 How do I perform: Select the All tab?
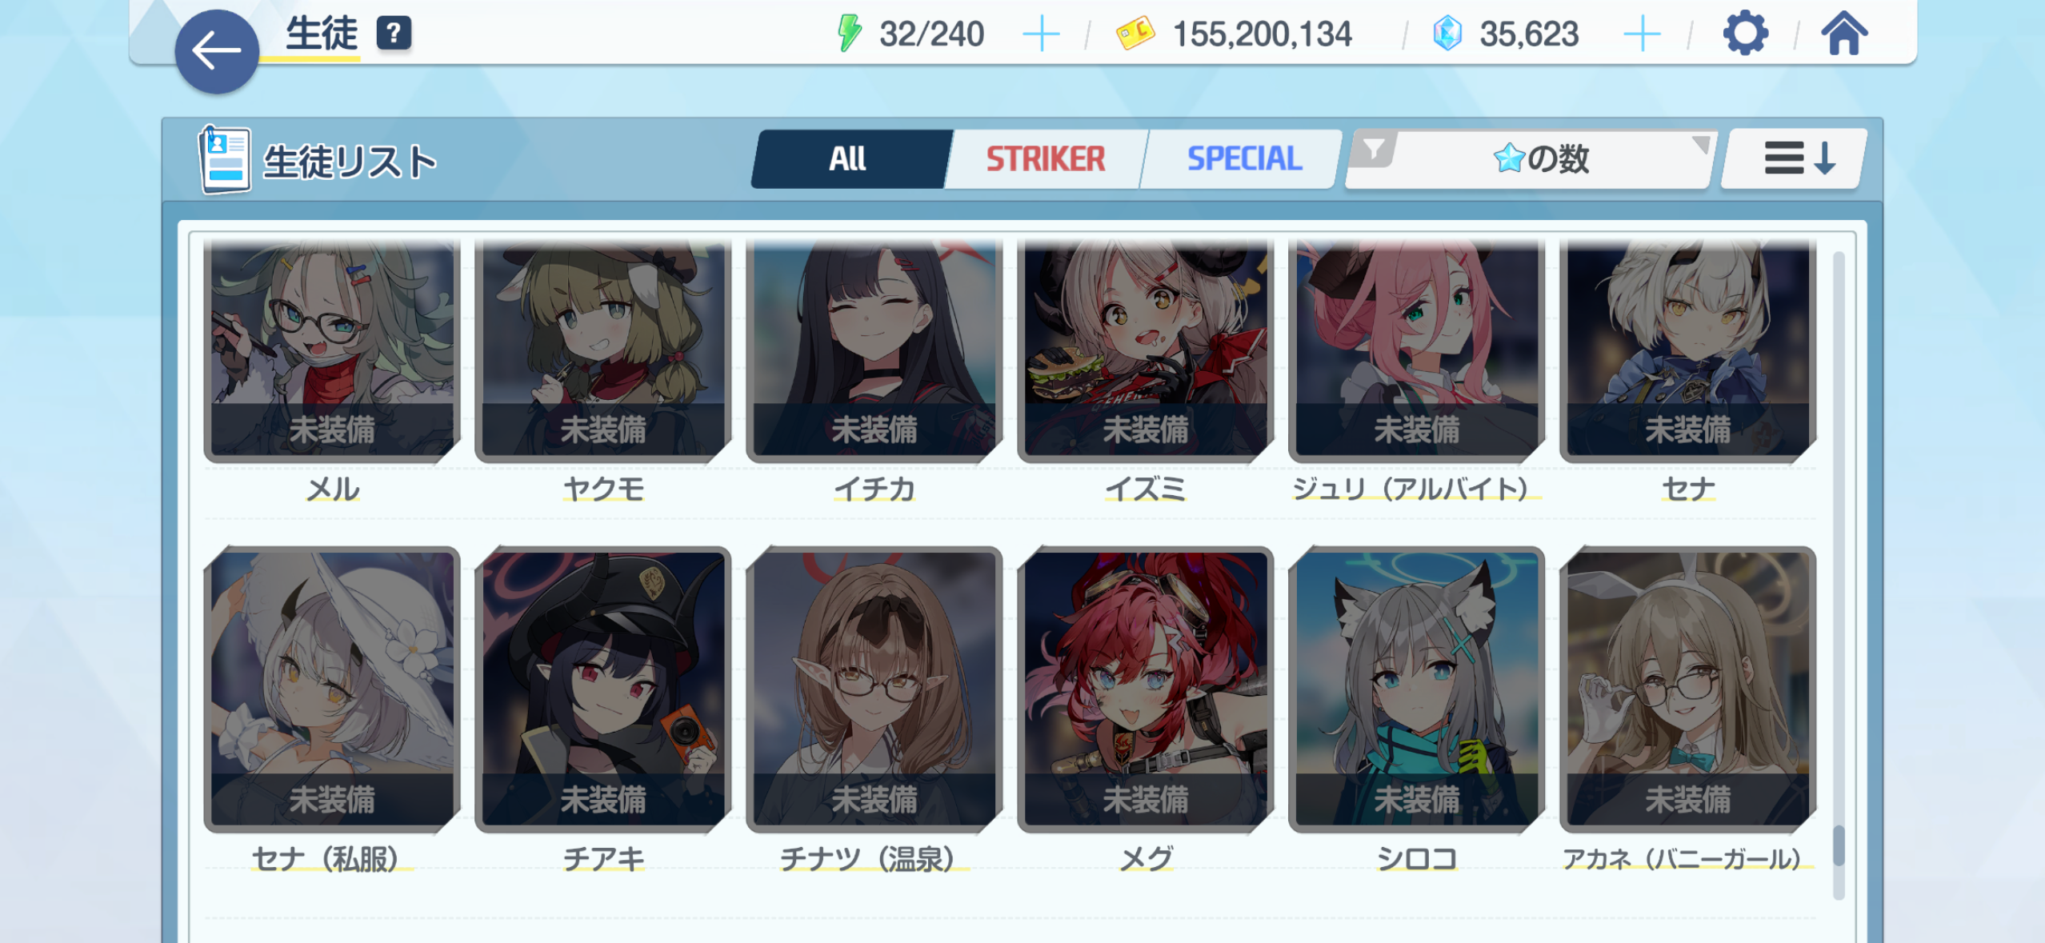pos(848,158)
